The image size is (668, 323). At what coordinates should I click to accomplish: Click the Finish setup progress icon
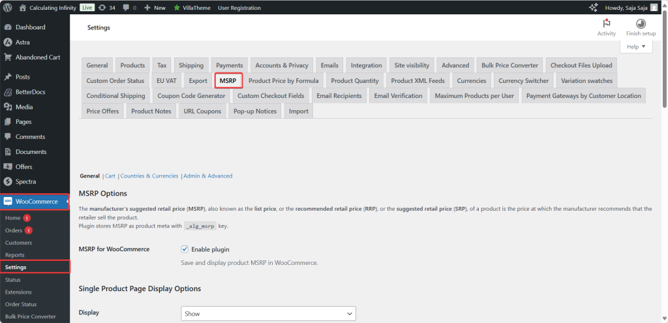(x=641, y=24)
